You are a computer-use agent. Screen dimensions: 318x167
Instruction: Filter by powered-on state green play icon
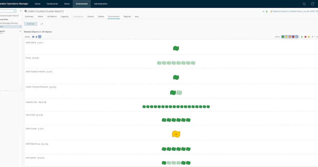point(302,37)
